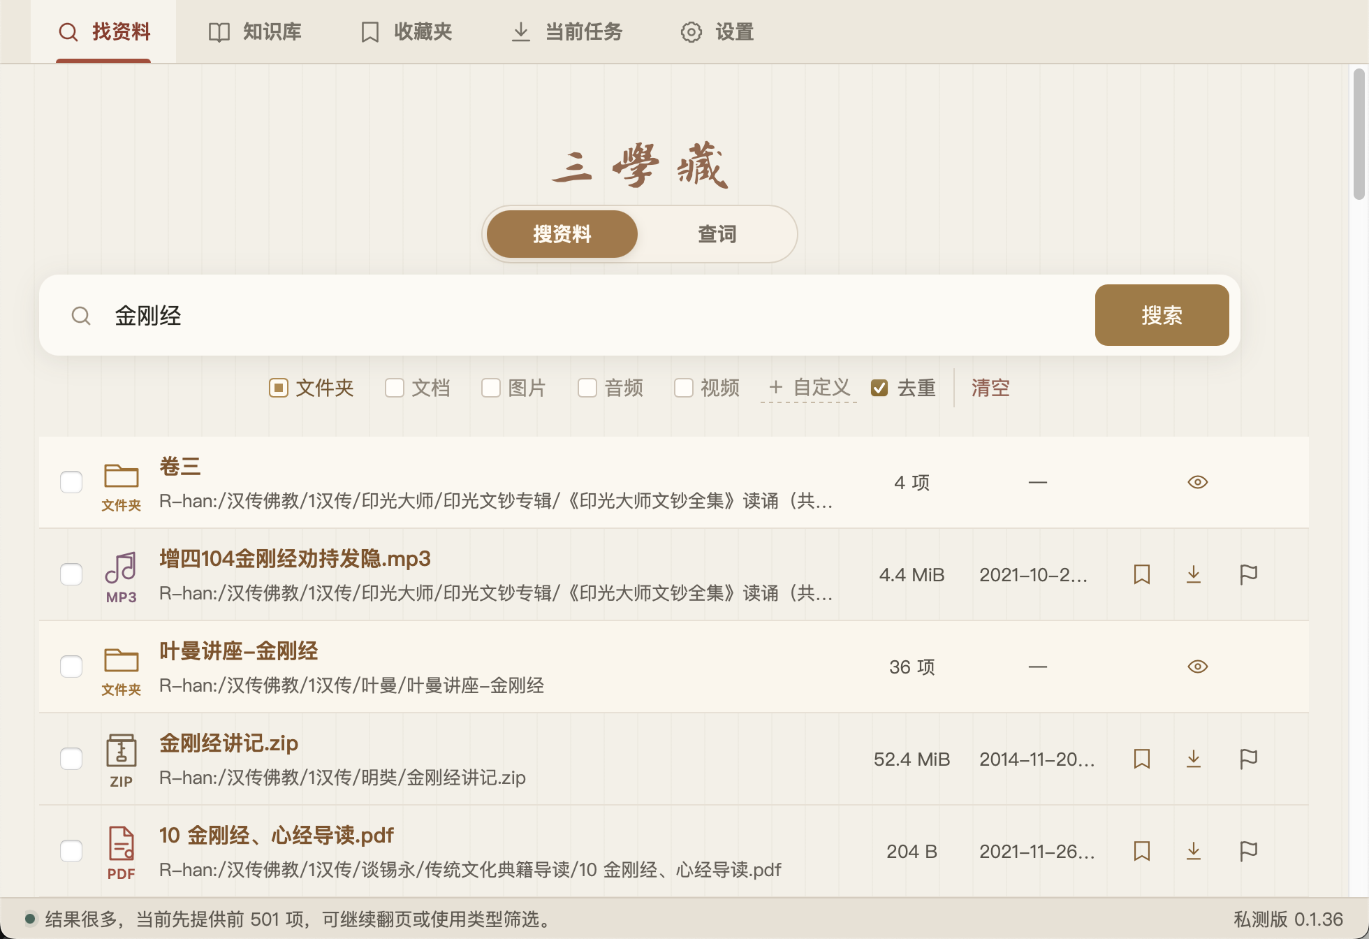Open the 卷三 folder title
This screenshot has height=939, width=1369.
(180, 466)
